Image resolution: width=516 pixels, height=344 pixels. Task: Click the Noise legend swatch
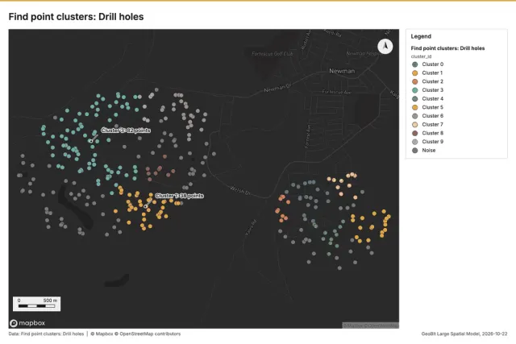(x=415, y=151)
